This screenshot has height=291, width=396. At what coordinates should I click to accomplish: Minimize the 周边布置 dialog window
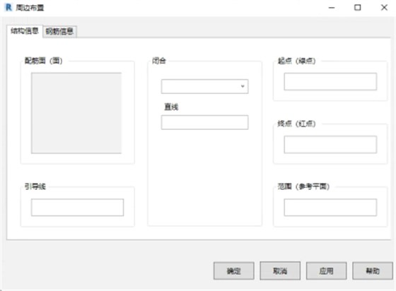(x=332, y=8)
